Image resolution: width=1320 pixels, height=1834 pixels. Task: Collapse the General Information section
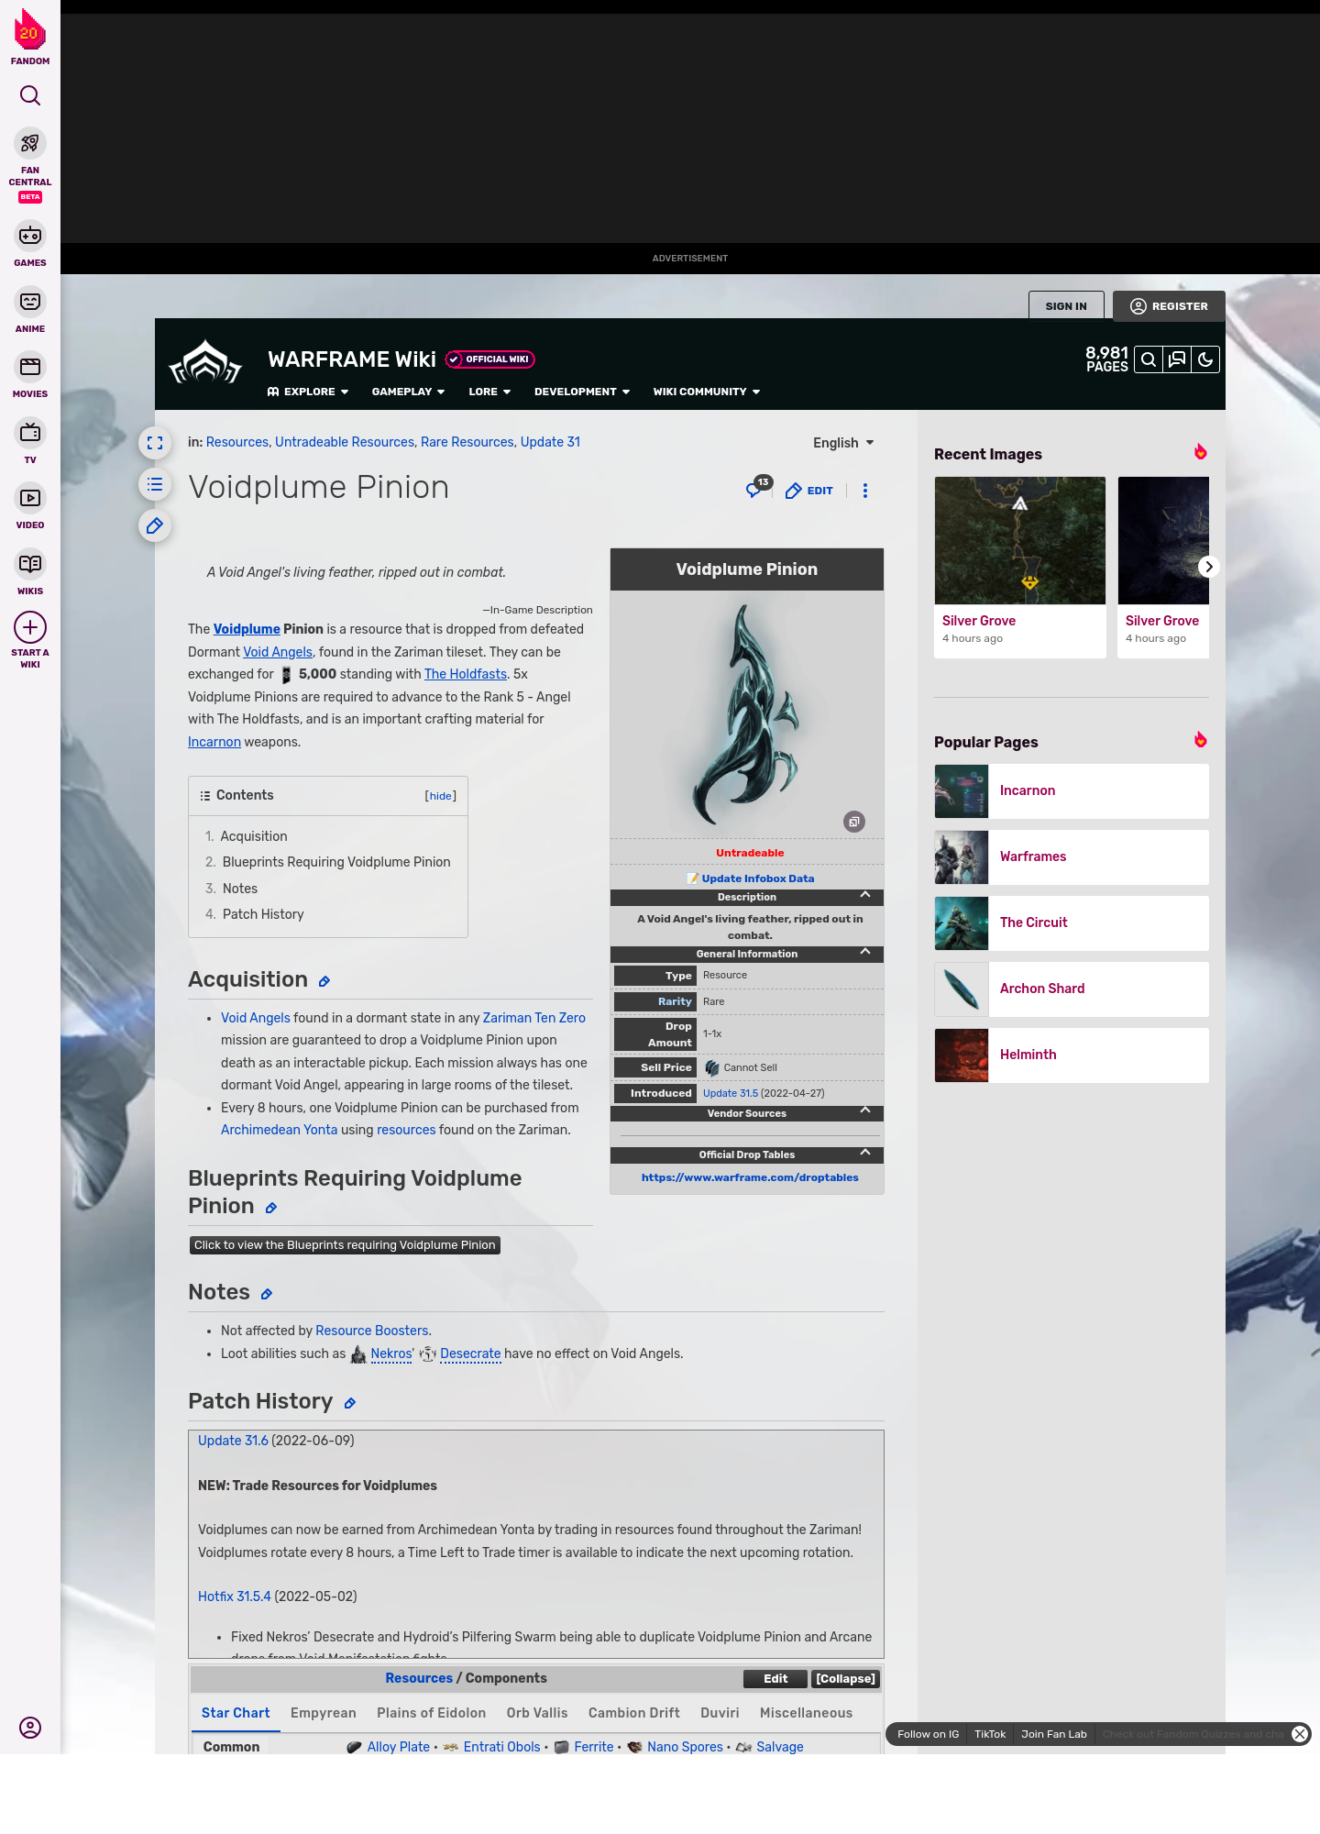(x=865, y=952)
